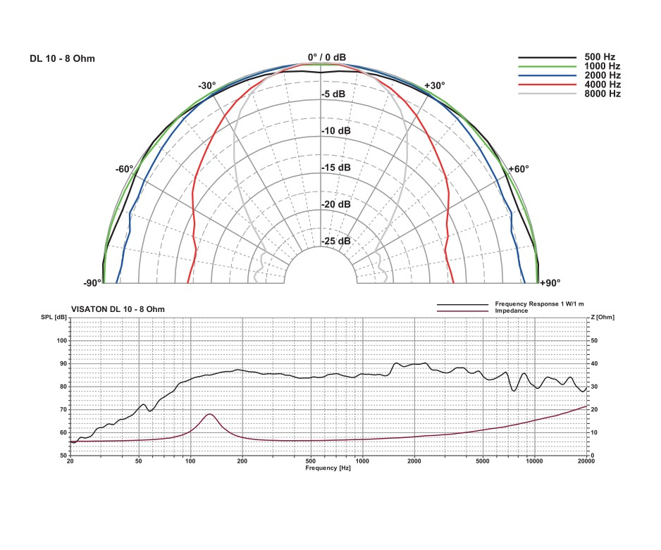Click the -25 dB ring label
This screenshot has height=550, width=661.
tap(336, 241)
